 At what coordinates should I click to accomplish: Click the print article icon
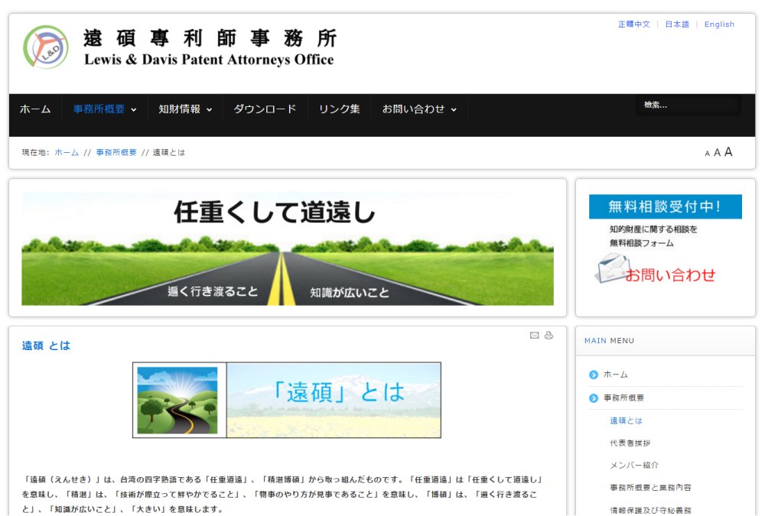point(549,335)
